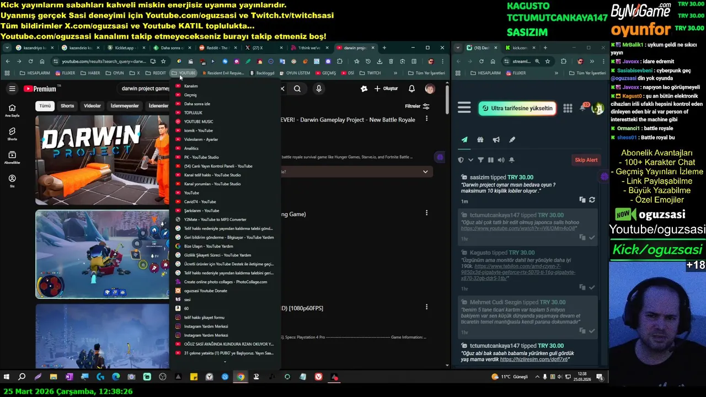Open the OYUN bookmark folder
The width and height of the screenshot is (706, 397).
[115, 73]
